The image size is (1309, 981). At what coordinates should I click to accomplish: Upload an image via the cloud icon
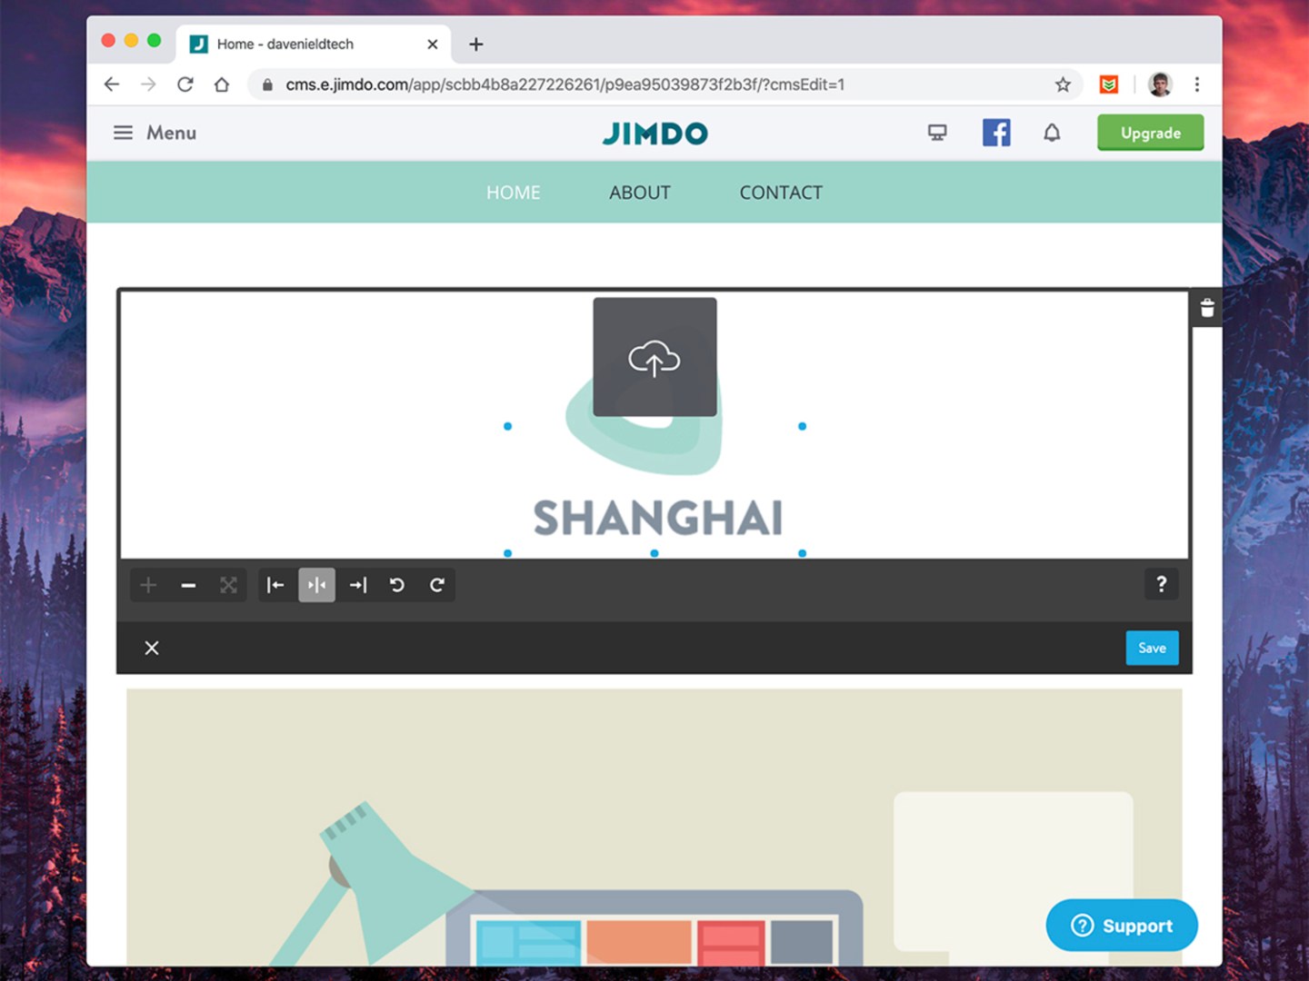[654, 357]
